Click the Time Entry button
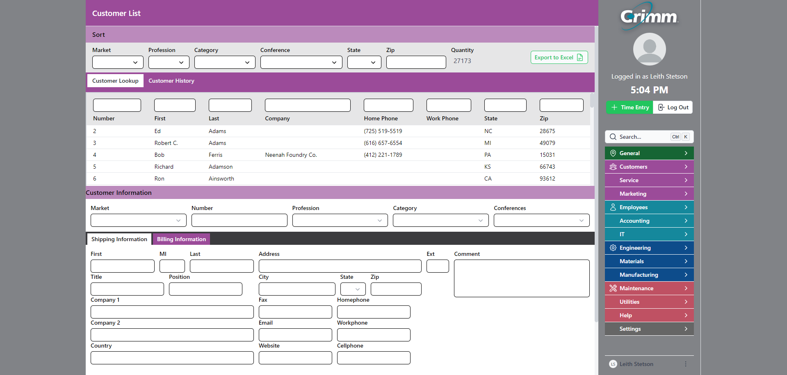Screen dimensions: 787x375 point(630,107)
